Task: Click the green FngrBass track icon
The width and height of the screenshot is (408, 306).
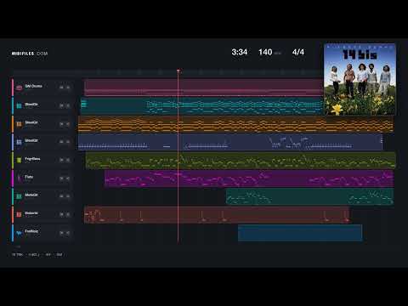Action: (19, 160)
